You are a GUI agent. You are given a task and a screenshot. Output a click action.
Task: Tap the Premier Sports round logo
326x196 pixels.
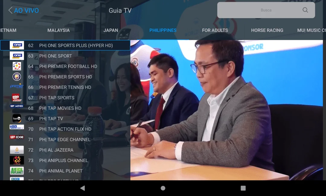coord(17,77)
